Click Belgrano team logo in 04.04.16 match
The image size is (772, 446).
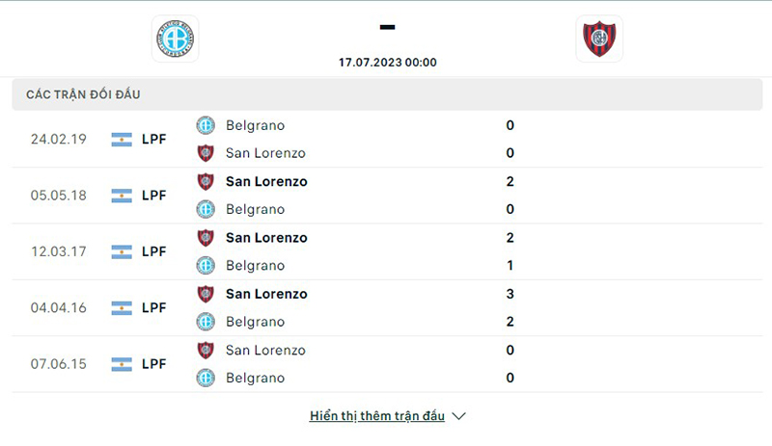206,322
